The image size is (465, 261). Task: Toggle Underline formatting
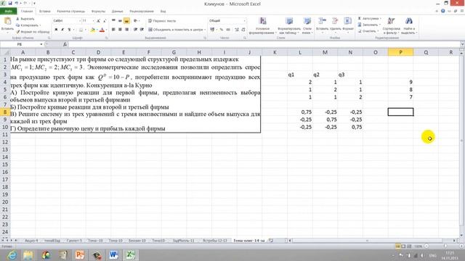coord(69,30)
